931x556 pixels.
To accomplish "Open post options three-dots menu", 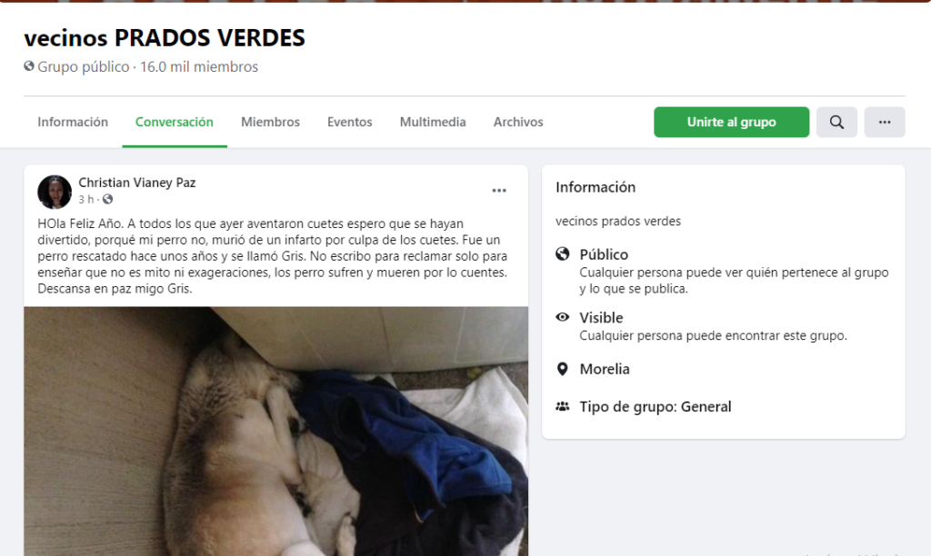I will [499, 191].
